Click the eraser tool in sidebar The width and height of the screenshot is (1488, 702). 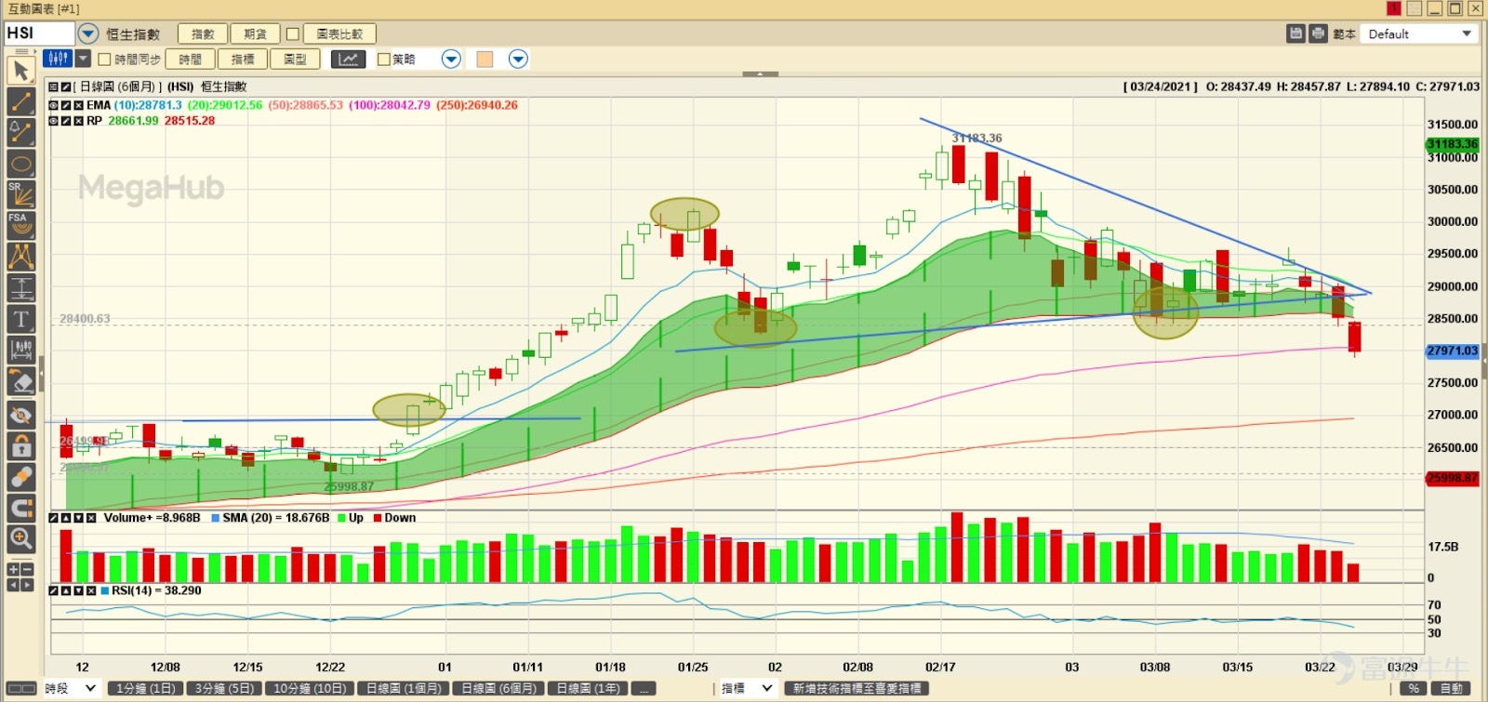pos(20,382)
